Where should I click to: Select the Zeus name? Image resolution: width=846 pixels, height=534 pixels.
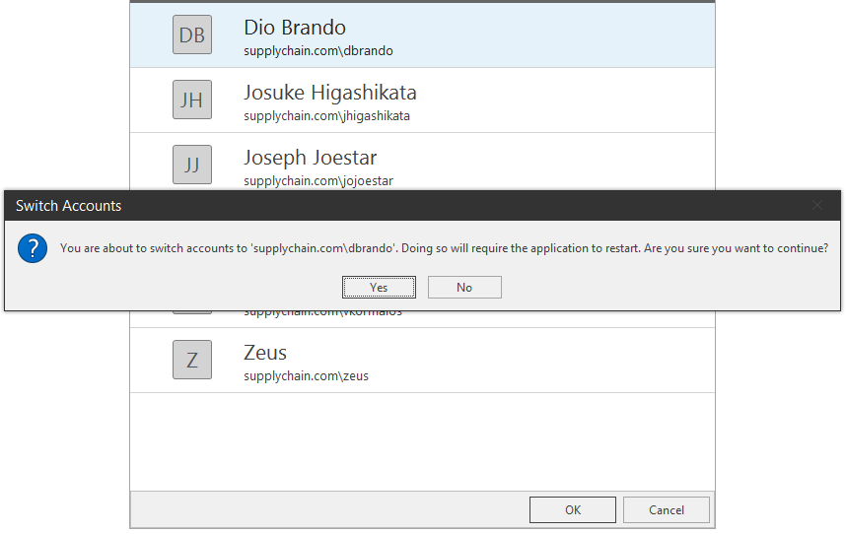pyautogui.click(x=265, y=353)
